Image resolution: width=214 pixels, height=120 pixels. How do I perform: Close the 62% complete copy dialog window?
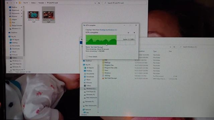pyautogui.click(x=136, y=25)
